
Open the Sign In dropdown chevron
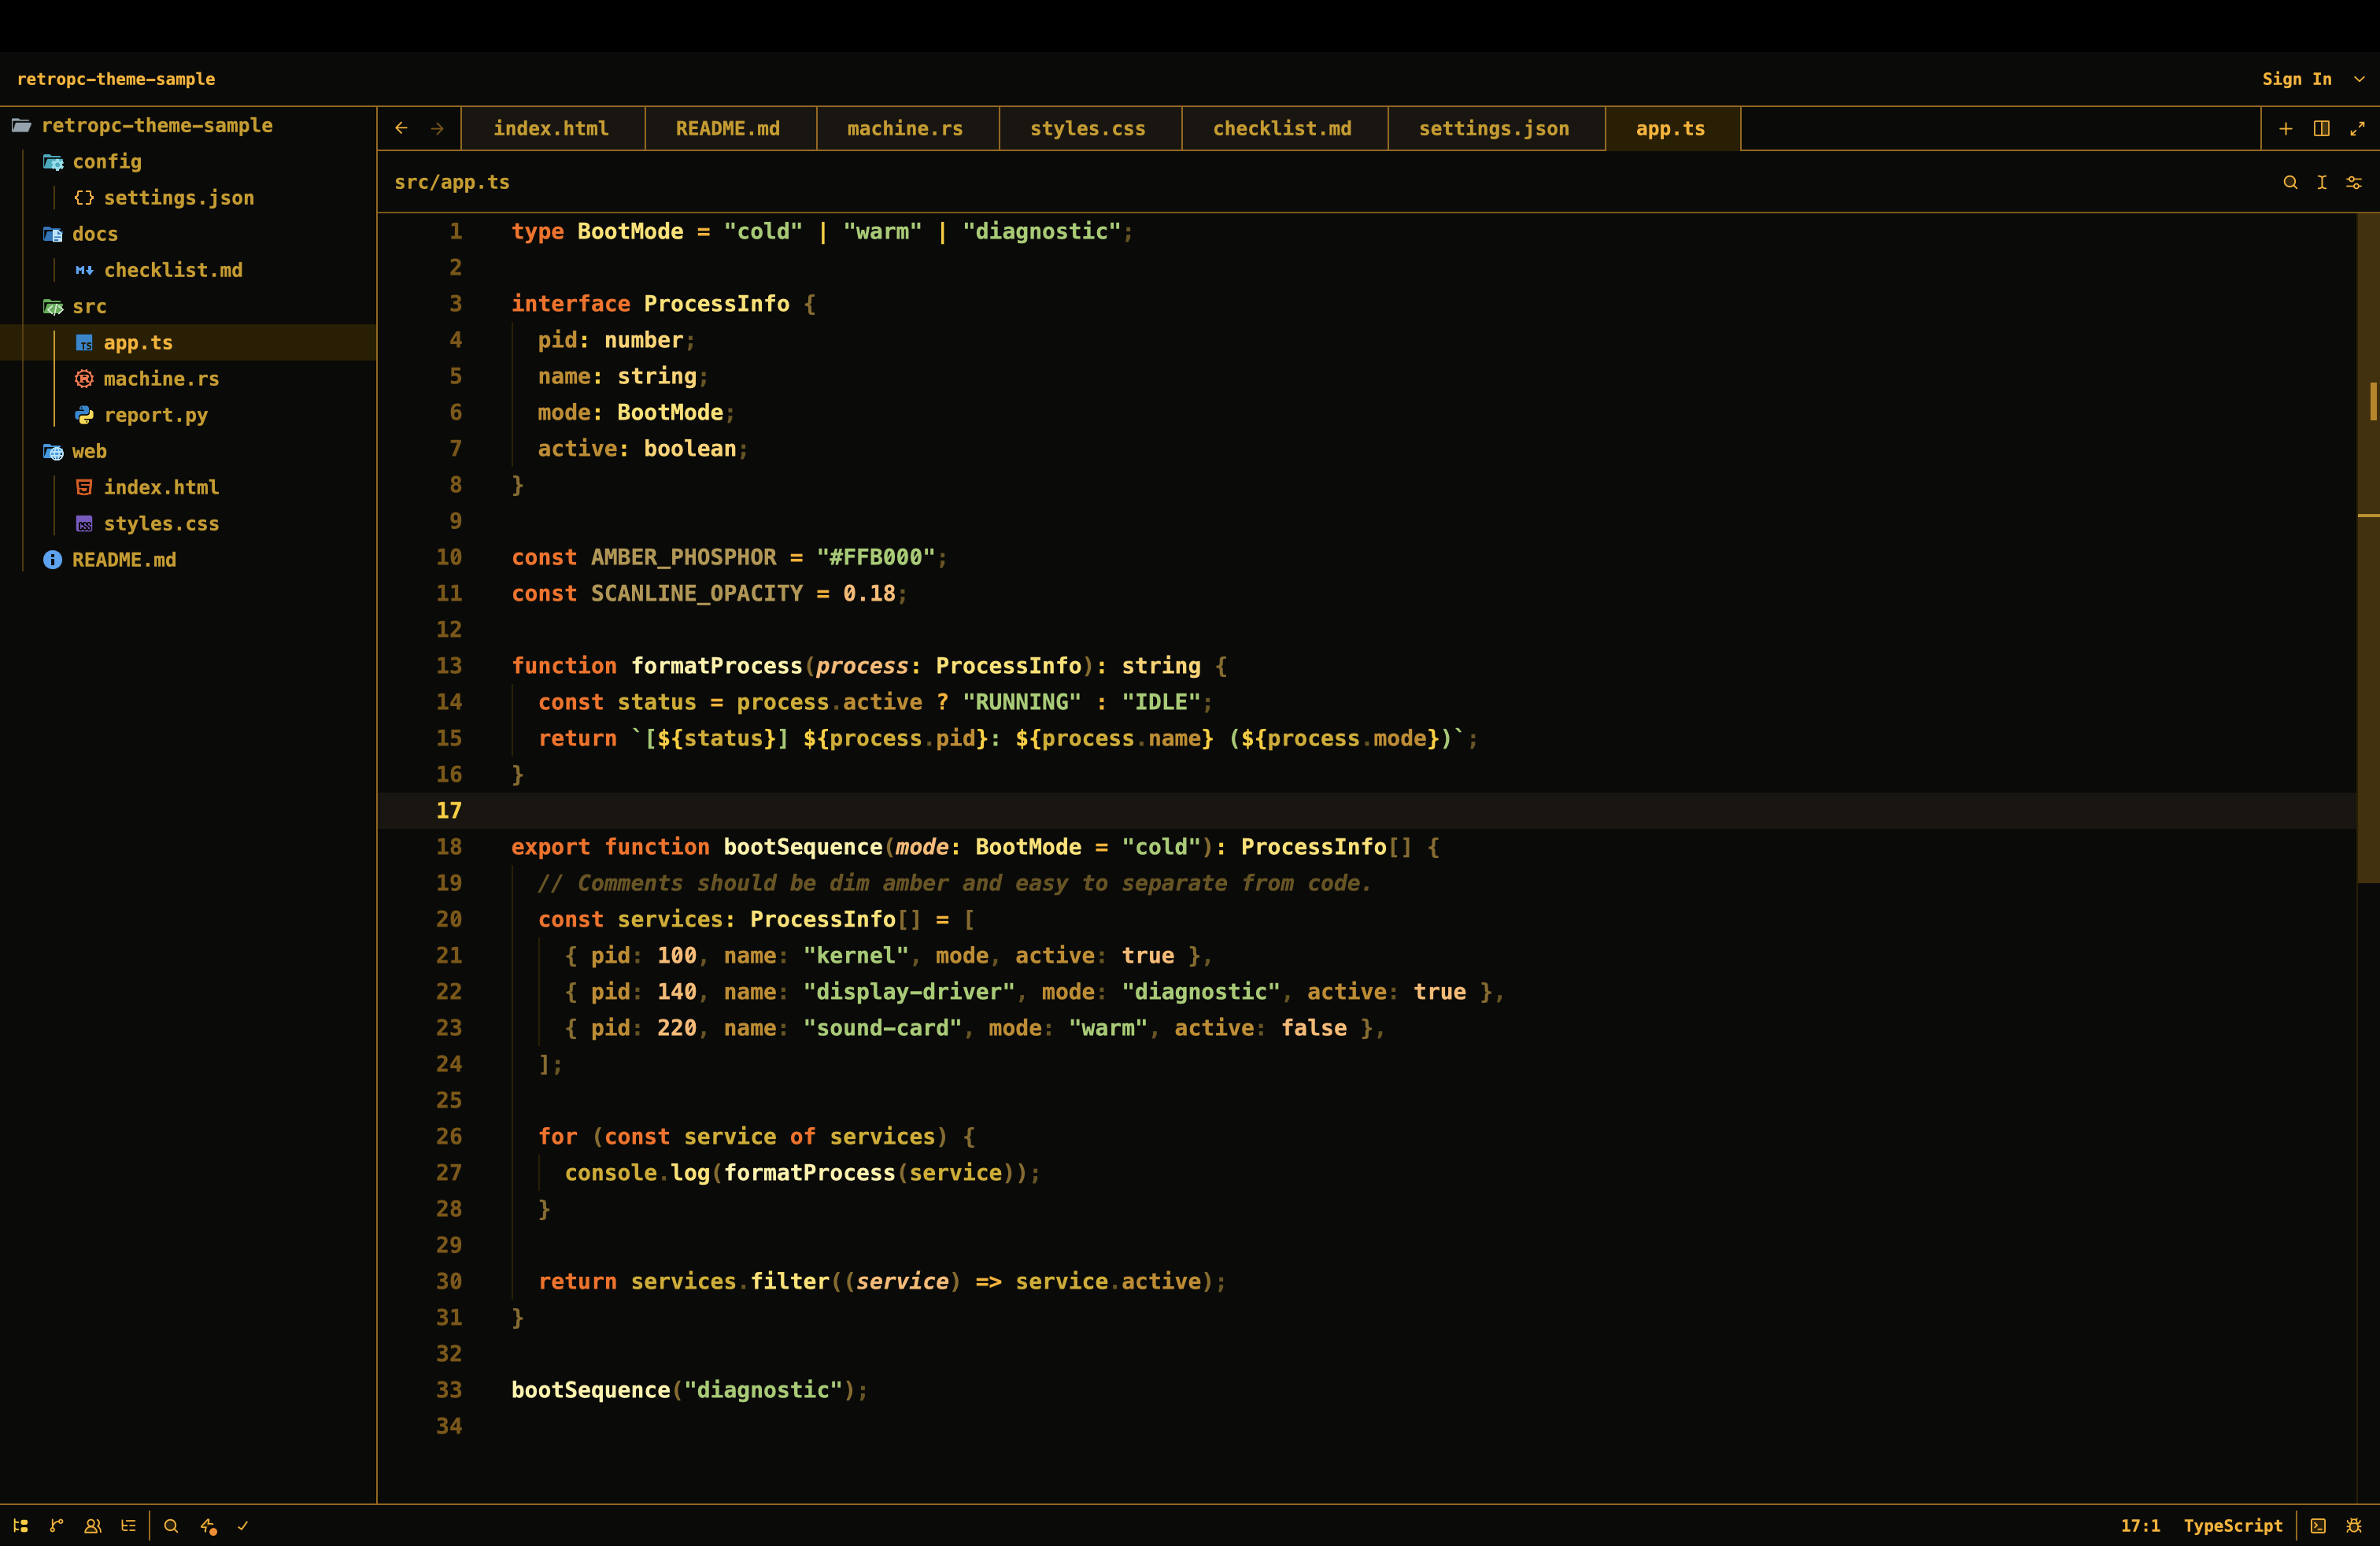2359,79
